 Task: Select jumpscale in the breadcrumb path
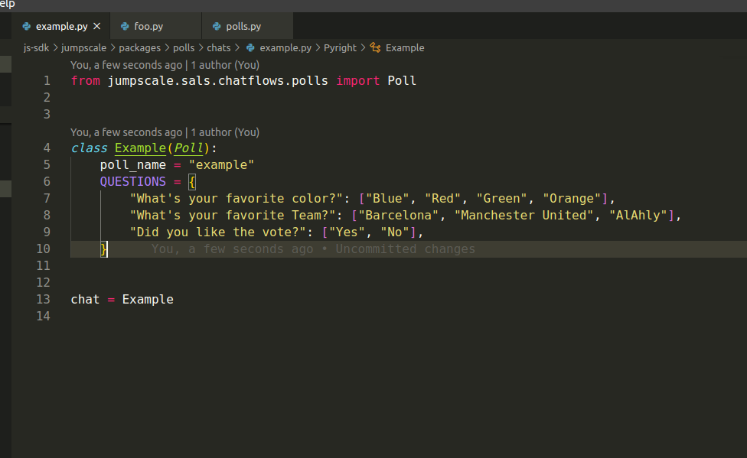[83, 47]
